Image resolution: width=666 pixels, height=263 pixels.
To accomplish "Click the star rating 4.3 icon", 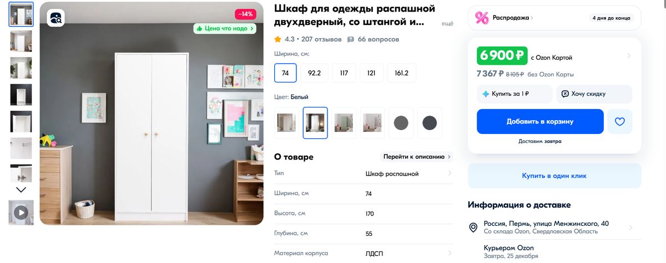I will point(277,39).
